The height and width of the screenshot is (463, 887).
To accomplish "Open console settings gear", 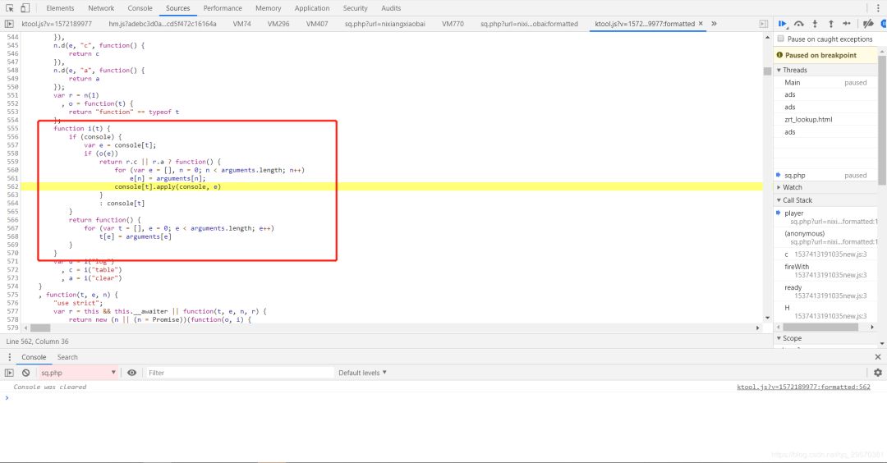I will [877, 373].
